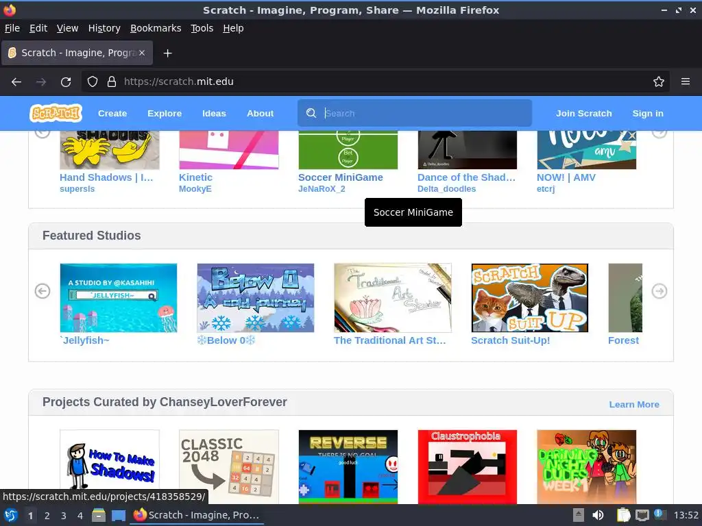Switch to workspace 2 in the taskbar
Image resolution: width=702 pixels, height=526 pixels.
(x=47, y=516)
